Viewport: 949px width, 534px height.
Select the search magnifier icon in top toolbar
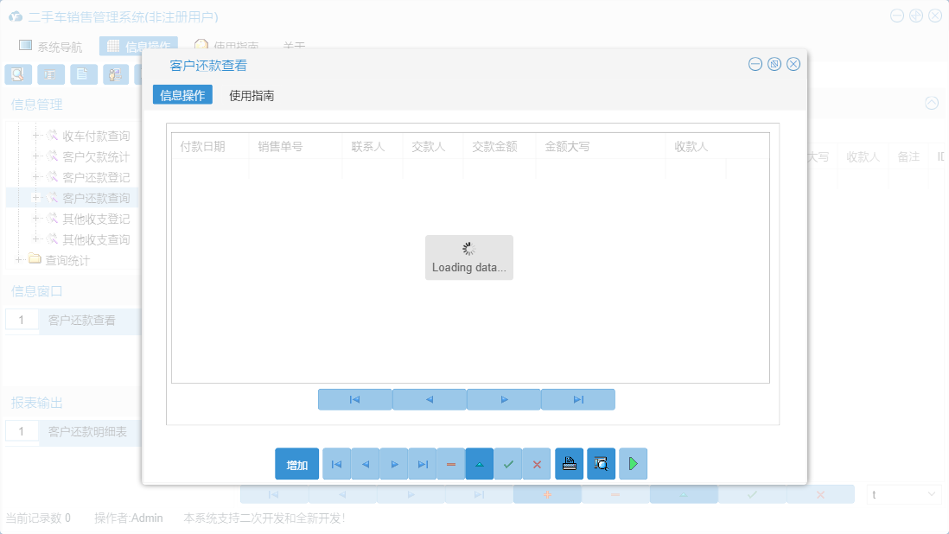tap(17, 74)
